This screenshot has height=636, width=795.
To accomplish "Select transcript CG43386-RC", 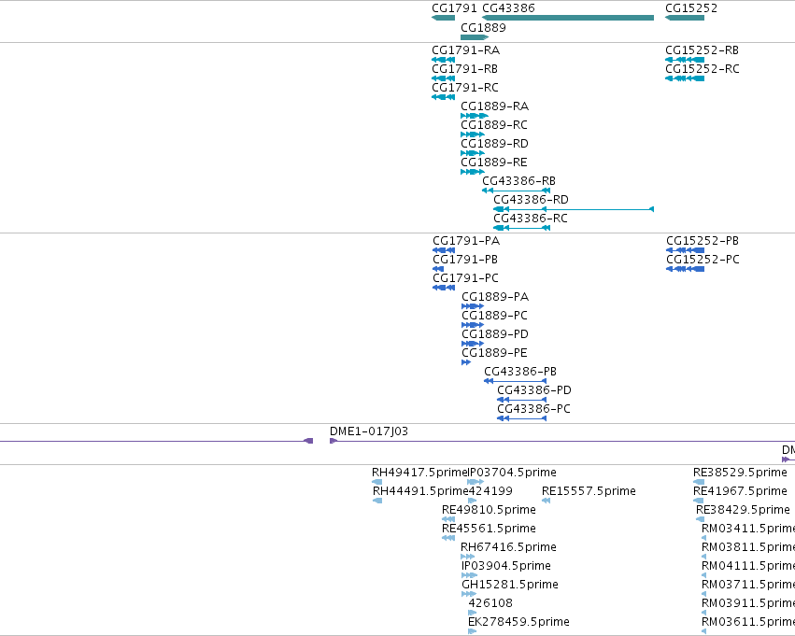I will [531, 219].
